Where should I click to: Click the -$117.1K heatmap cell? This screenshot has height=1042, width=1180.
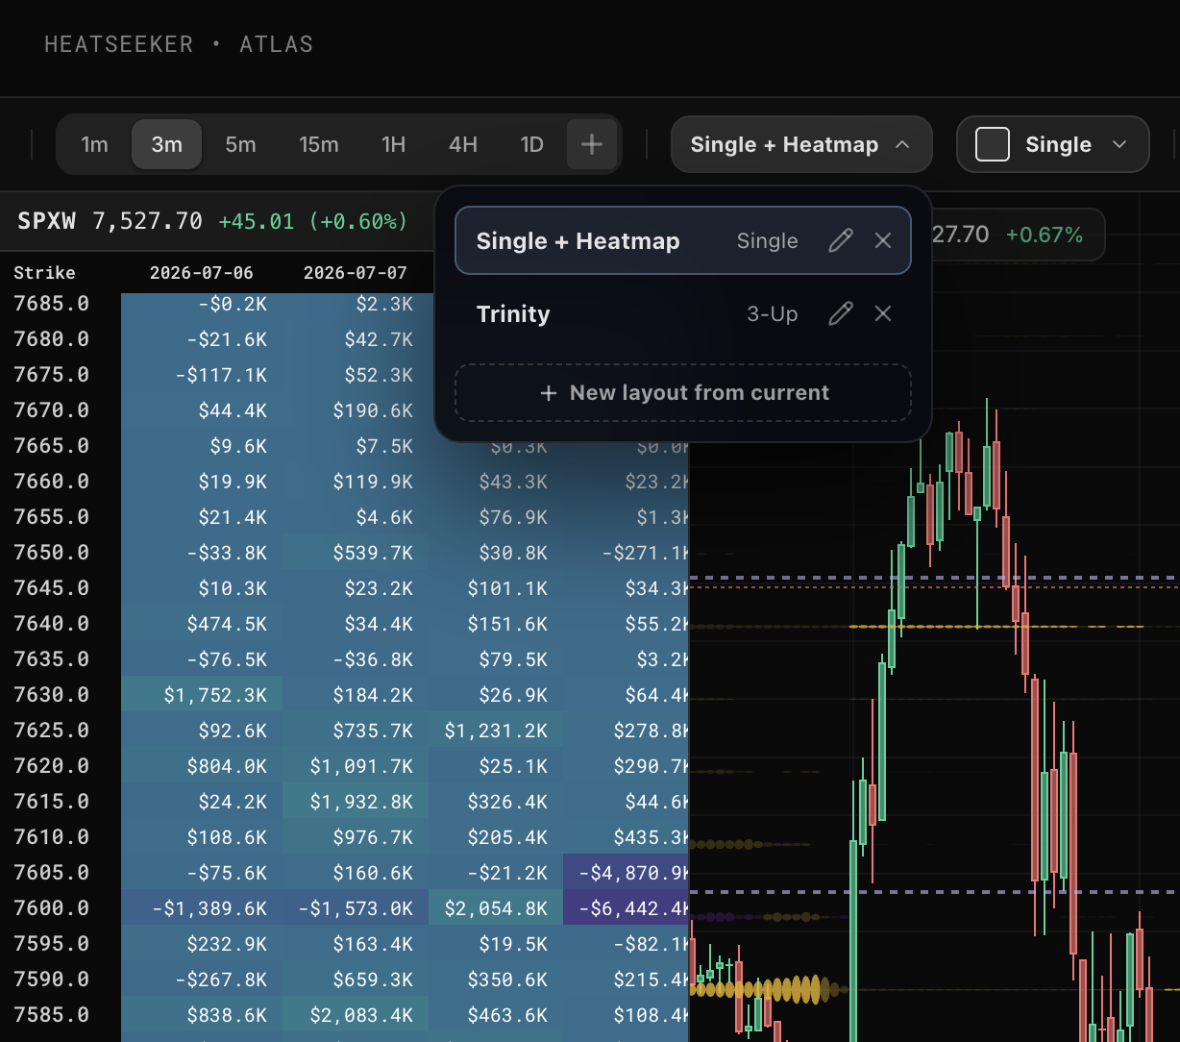(x=202, y=374)
